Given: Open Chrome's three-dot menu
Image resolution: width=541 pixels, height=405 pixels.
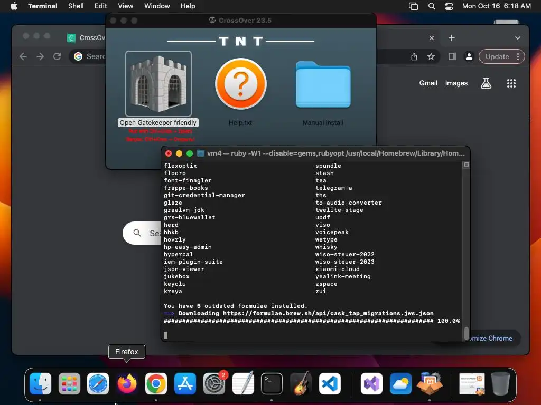Looking at the screenshot, I should [518, 56].
